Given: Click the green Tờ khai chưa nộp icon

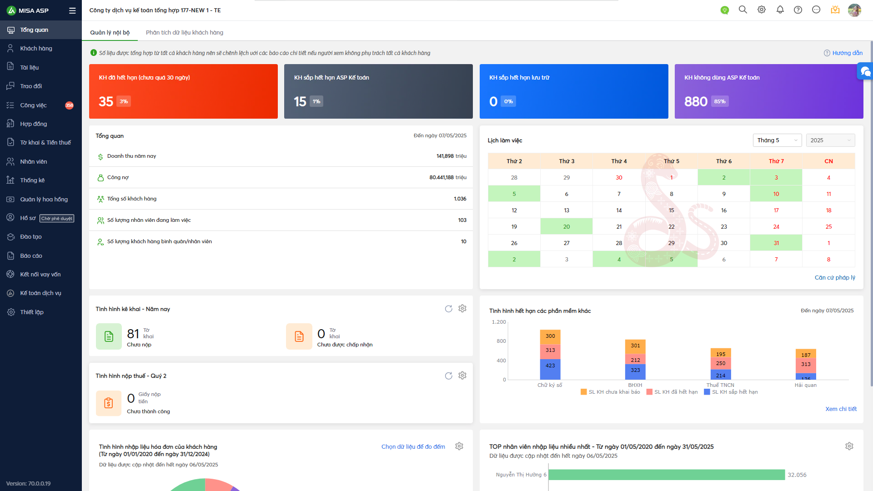Looking at the screenshot, I should click(x=109, y=336).
